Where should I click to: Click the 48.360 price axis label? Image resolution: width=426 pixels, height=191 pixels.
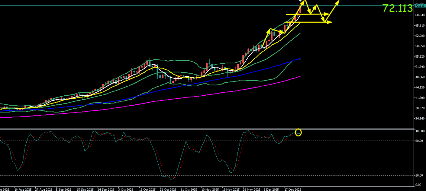pos(419,77)
